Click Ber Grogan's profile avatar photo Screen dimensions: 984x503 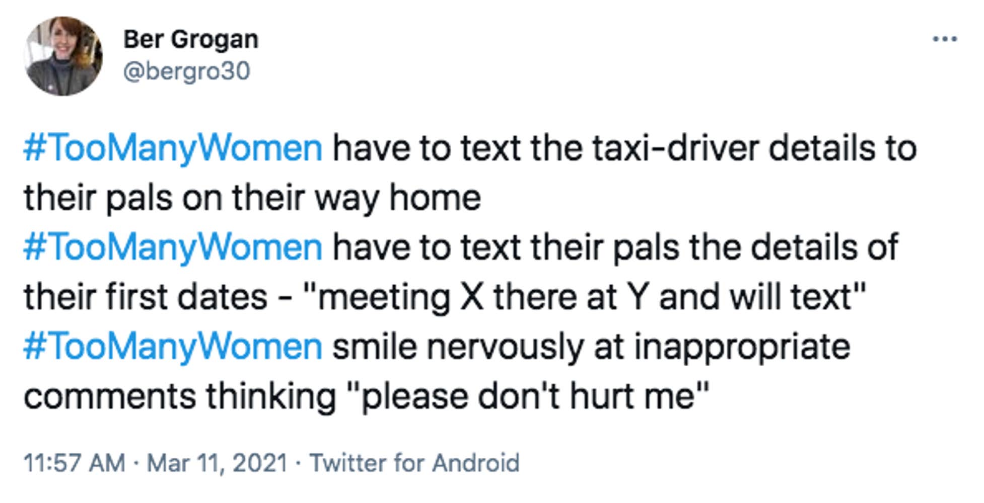[63, 56]
